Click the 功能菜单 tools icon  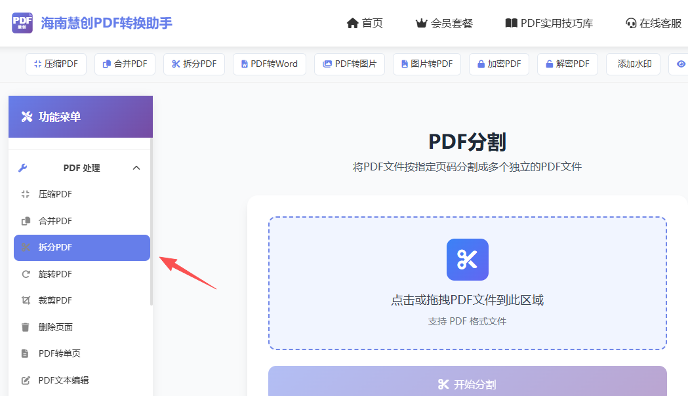click(x=27, y=117)
